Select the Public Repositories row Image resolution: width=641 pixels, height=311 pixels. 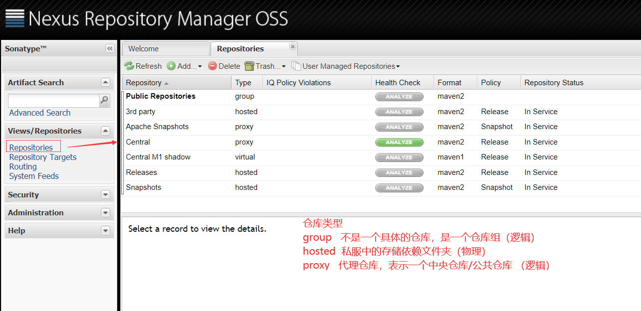(382, 97)
